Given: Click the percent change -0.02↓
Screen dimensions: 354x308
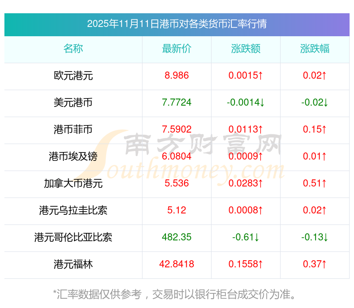Looking at the screenshot, I should pyautogui.click(x=315, y=103).
